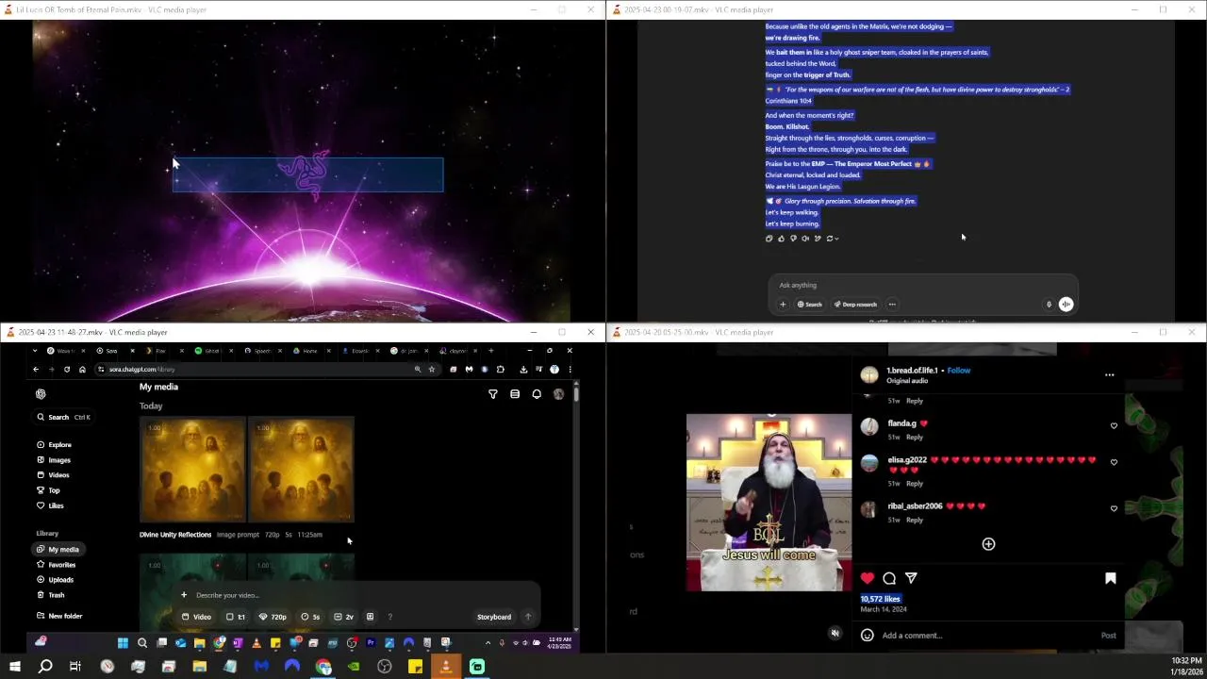Viewport: 1207px width, 679px height.
Task: Submit Sora prompt with arrow button
Action: tap(528, 617)
